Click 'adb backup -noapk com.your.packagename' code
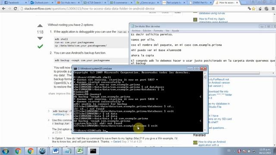The width and height of the screenshot is (276, 155). [82, 60]
